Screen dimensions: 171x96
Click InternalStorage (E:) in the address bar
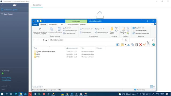[x=56, y=40]
